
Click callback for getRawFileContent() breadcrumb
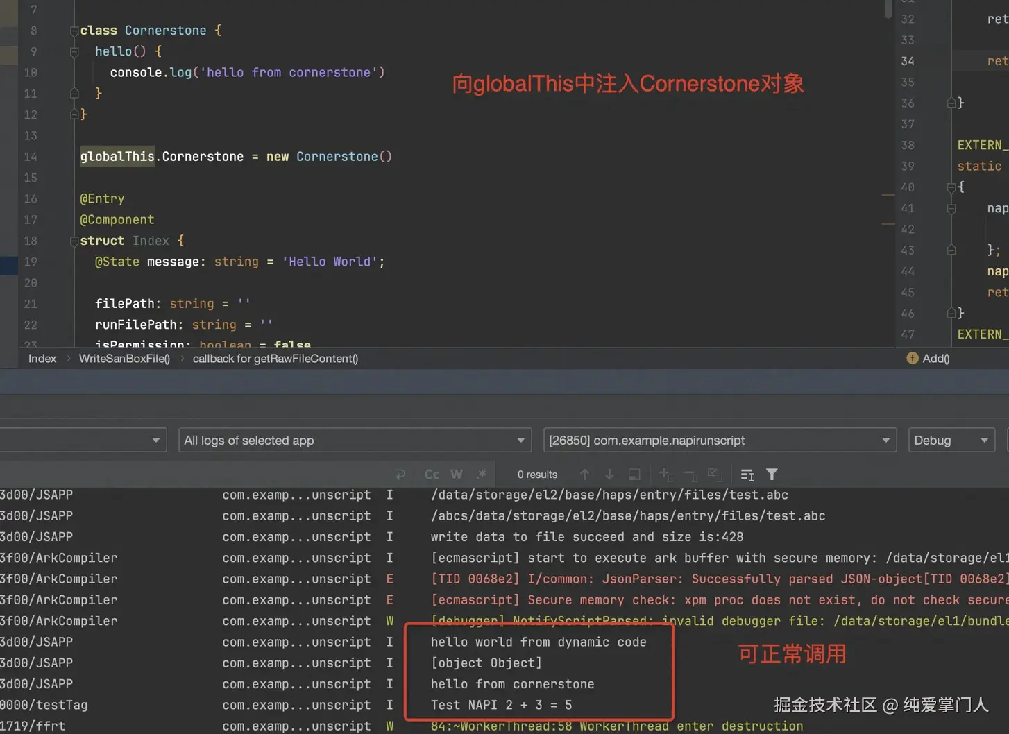(275, 359)
